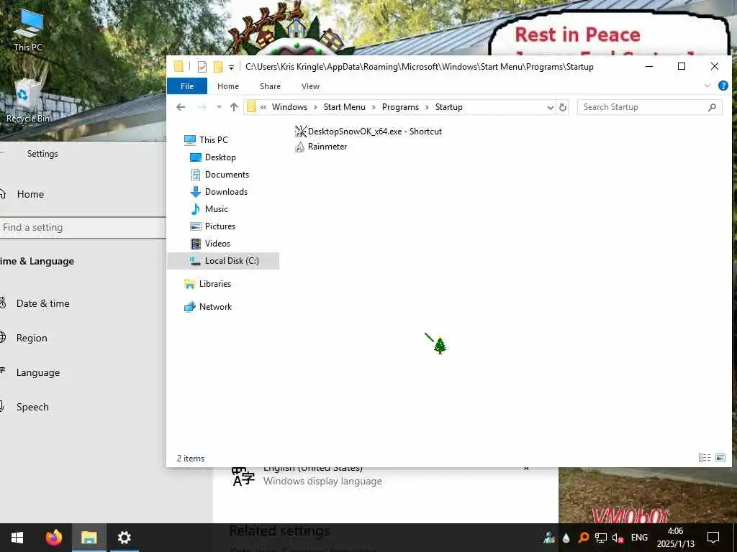This screenshot has width=737, height=552.
Task: Launch Firefox from the taskbar
Action: pyautogui.click(x=53, y=538)
